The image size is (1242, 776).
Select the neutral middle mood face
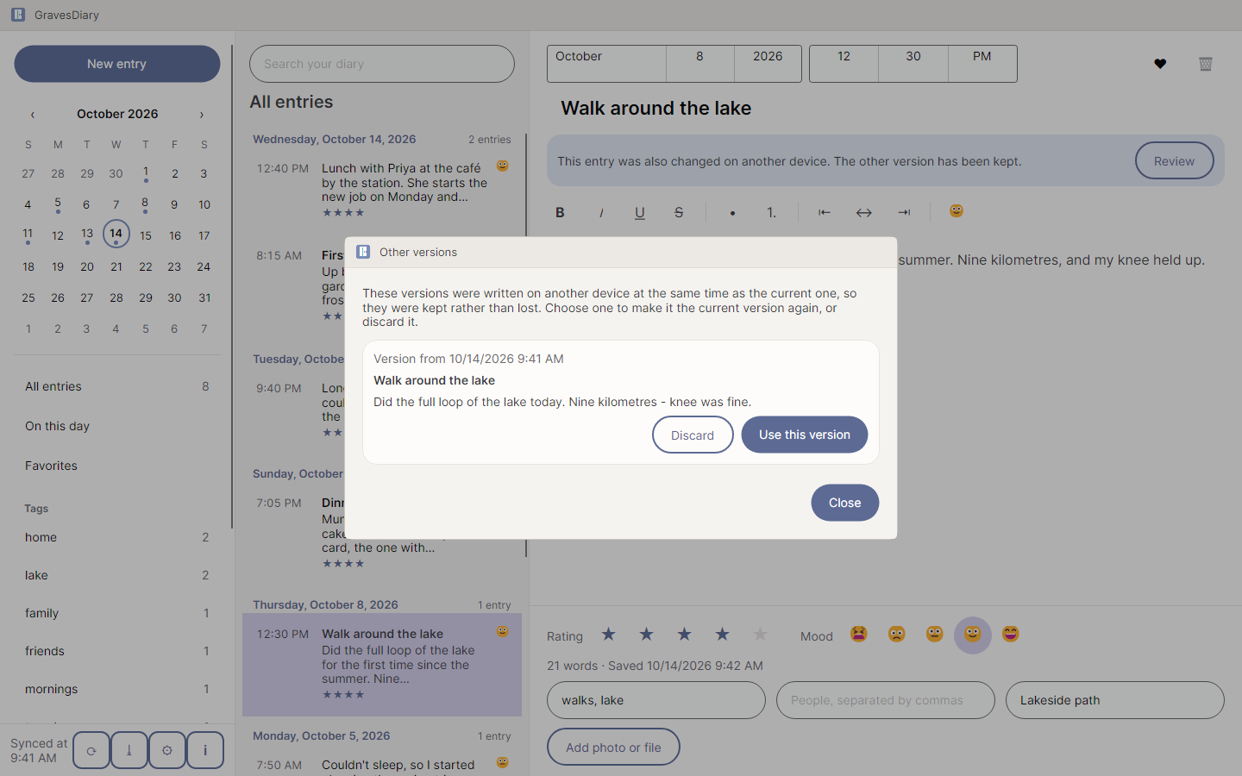pos(935,635)
